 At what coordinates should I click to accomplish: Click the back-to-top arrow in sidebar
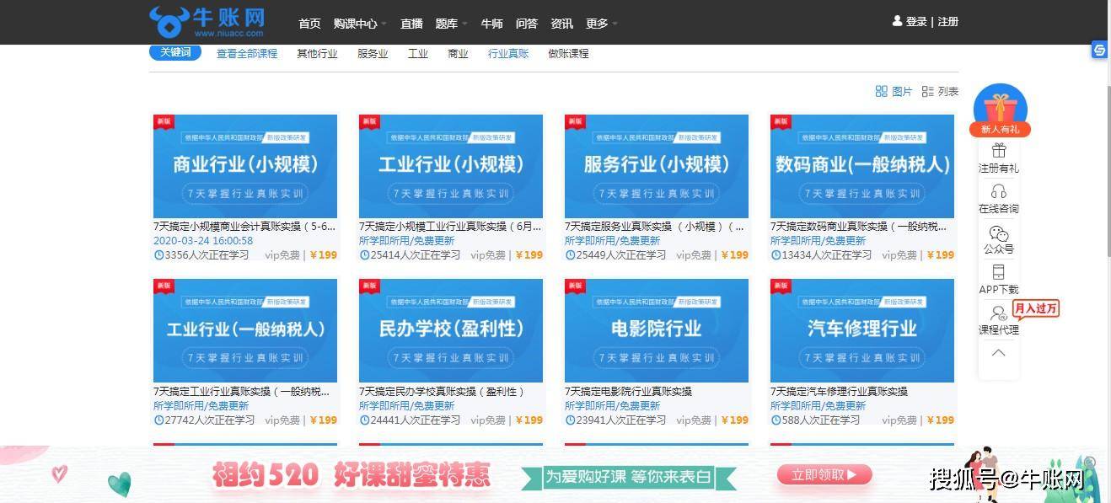click(999, 353)
